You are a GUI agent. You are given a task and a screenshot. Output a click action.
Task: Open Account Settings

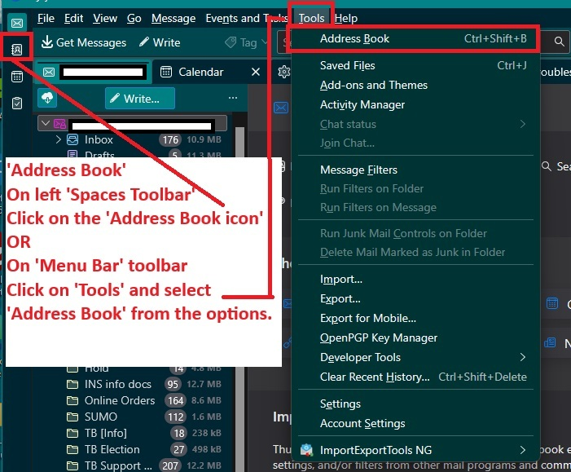tap(415, 424)
